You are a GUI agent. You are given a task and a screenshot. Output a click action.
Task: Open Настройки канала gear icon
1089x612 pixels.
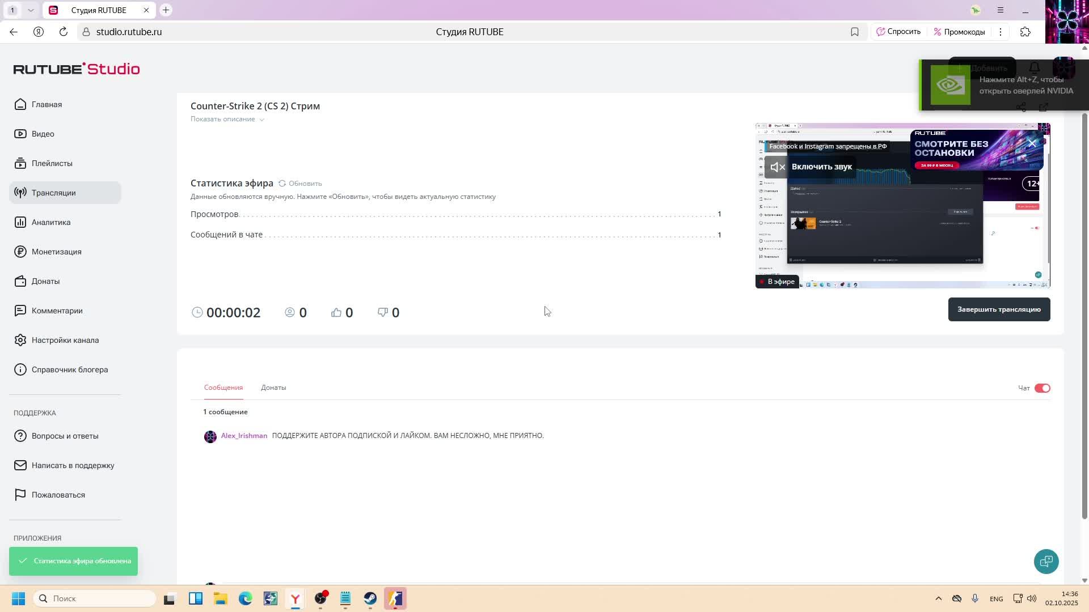(x=20, y=340)
